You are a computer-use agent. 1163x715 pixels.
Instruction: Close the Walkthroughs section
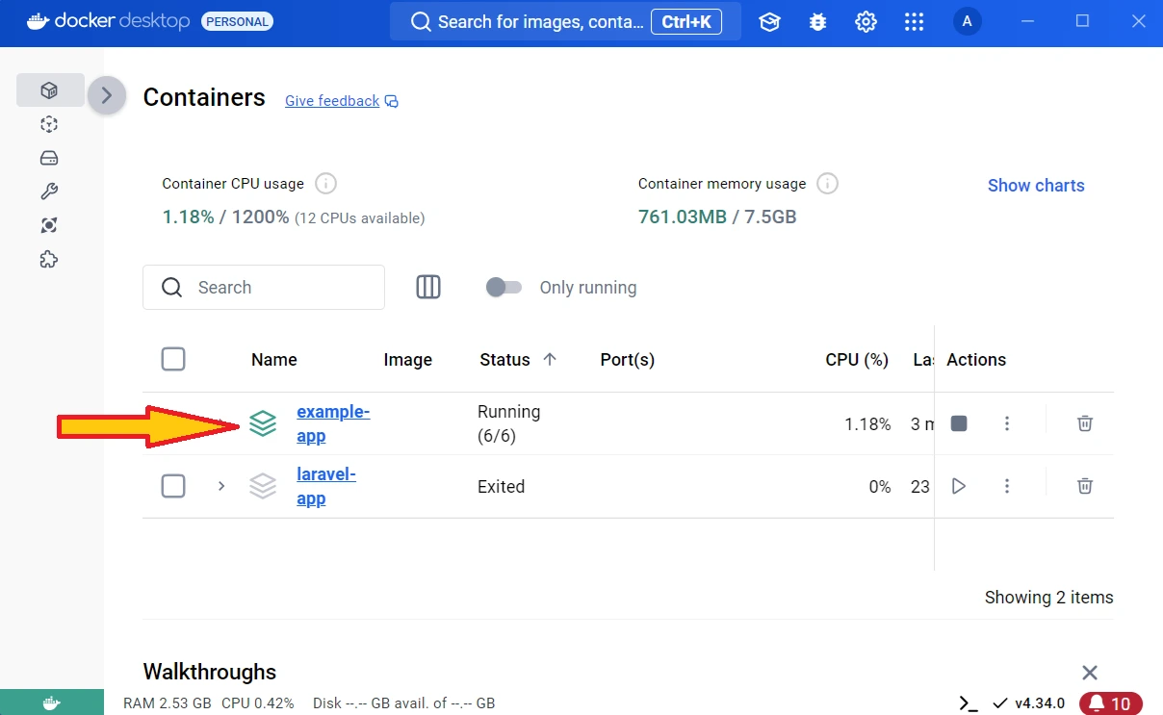1090,673
